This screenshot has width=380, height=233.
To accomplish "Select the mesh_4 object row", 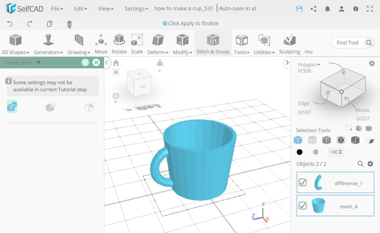I will coord(335,206).
